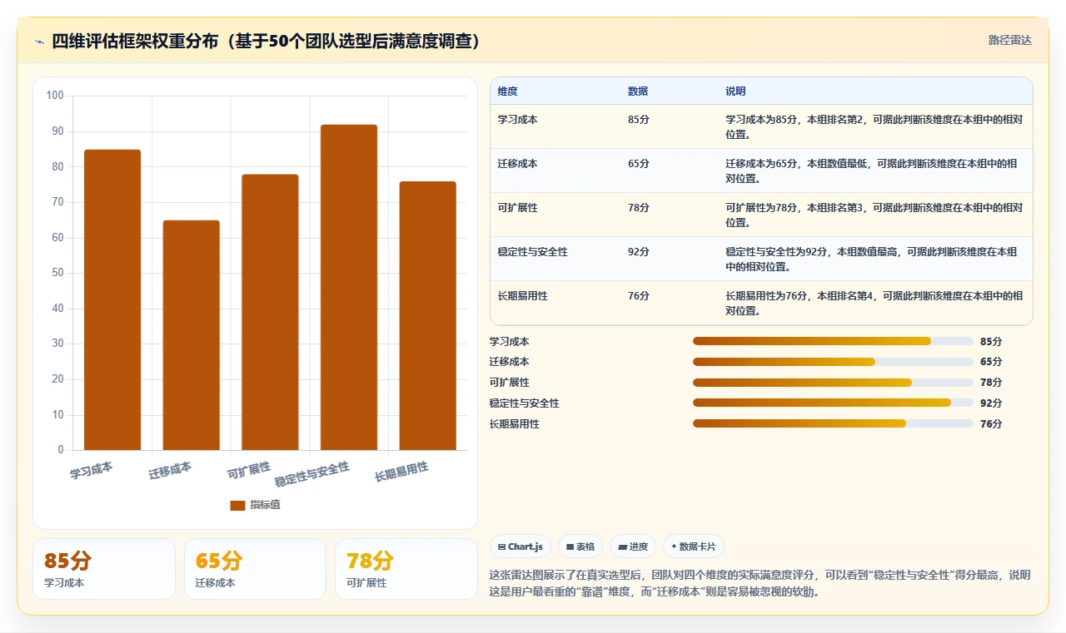1066x633 pixels.
Task: Click the 76分 value in the table
Action: (x=639, y=296)
